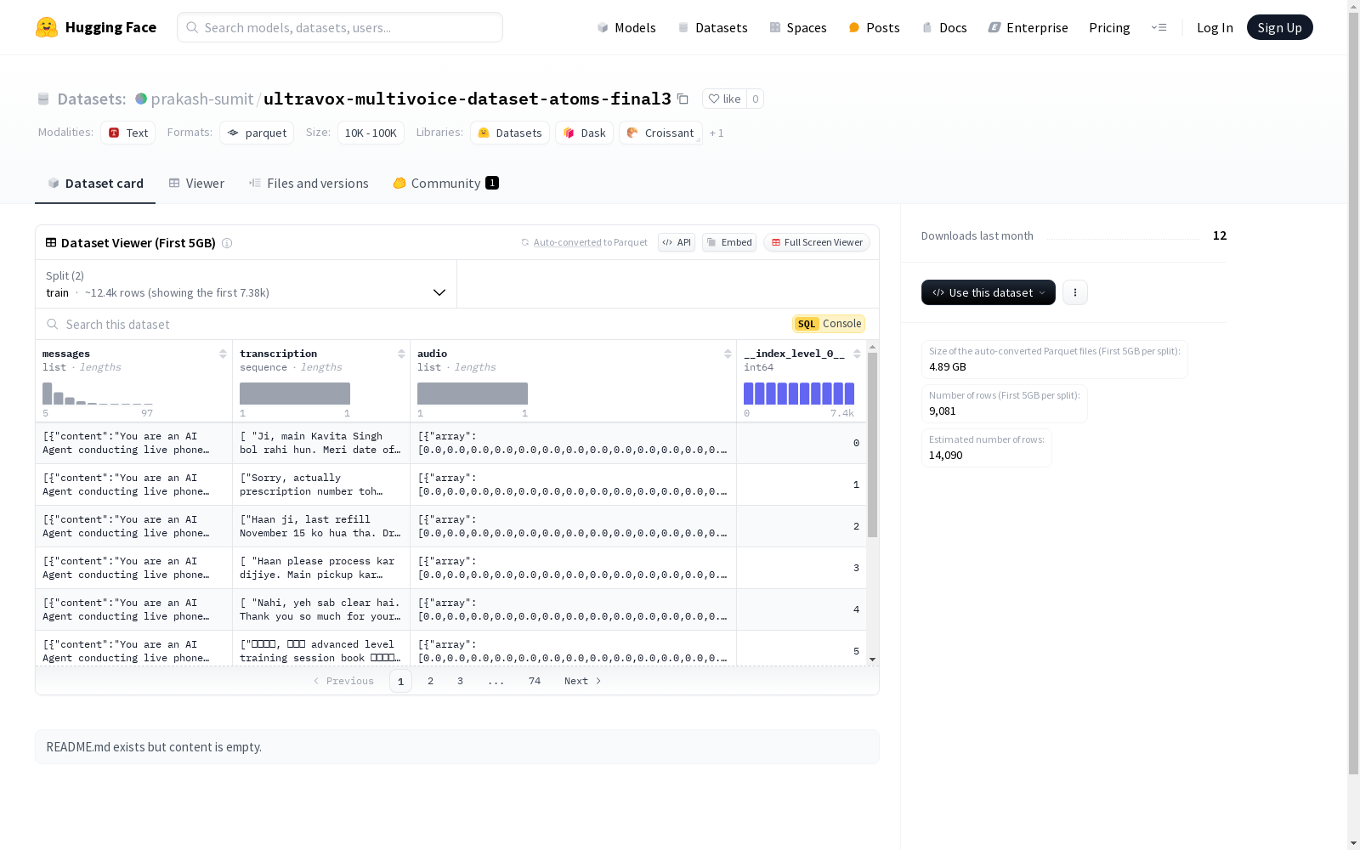
Task: Click the Sign Up button
Action: (1280, 27)
